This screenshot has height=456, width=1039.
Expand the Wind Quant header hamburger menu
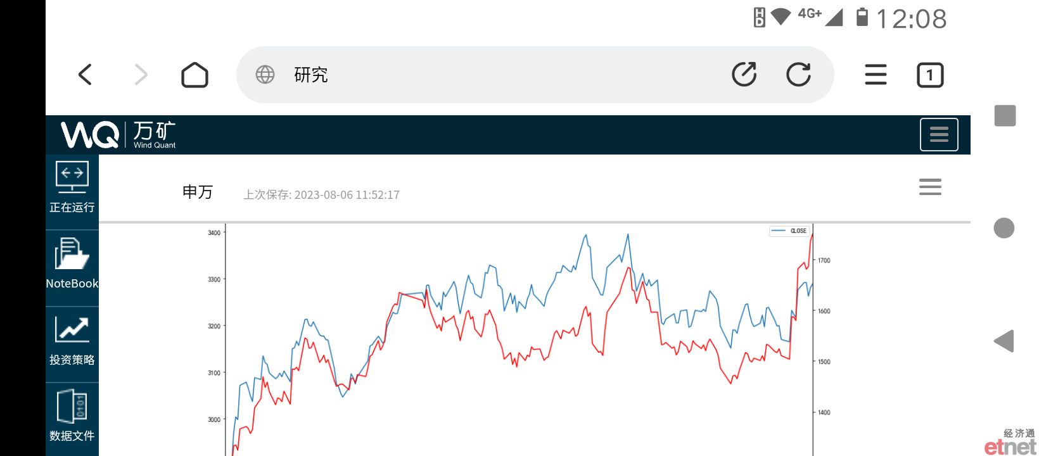click(939, 134)
